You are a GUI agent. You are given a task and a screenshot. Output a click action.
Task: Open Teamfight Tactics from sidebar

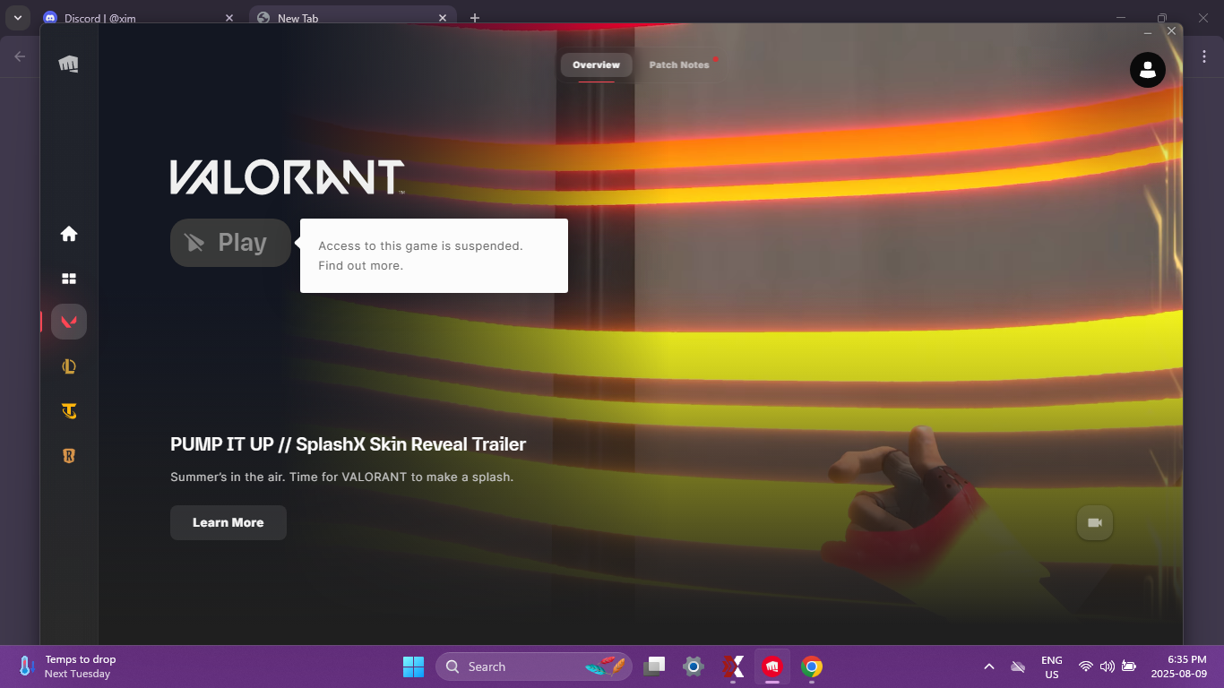[x=69, y=411]
